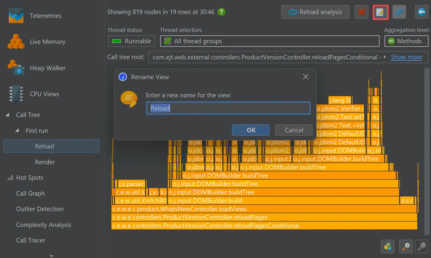Click c.e.w.util.XmlUtilKt flame bar
This screenshot has width=431, height=258.
click(x=141, y=201)
